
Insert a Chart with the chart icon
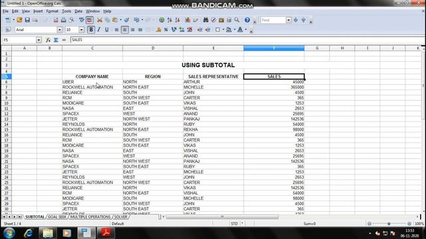[188, 20]
